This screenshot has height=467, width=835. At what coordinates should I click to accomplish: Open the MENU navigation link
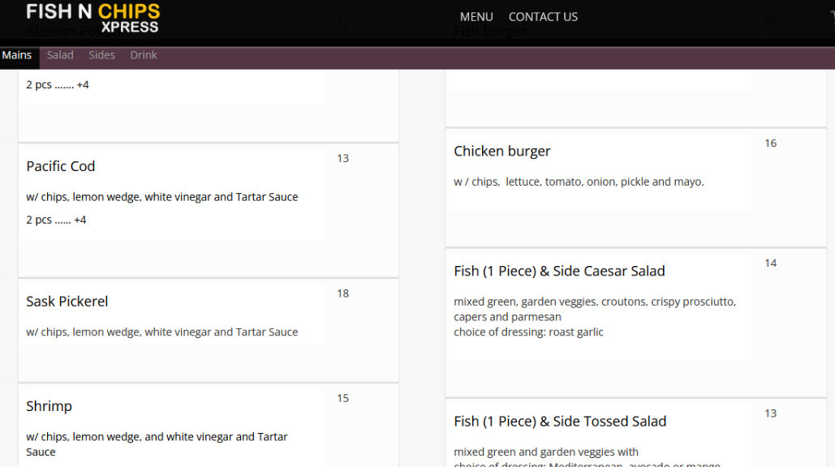[x=476, y=17]
